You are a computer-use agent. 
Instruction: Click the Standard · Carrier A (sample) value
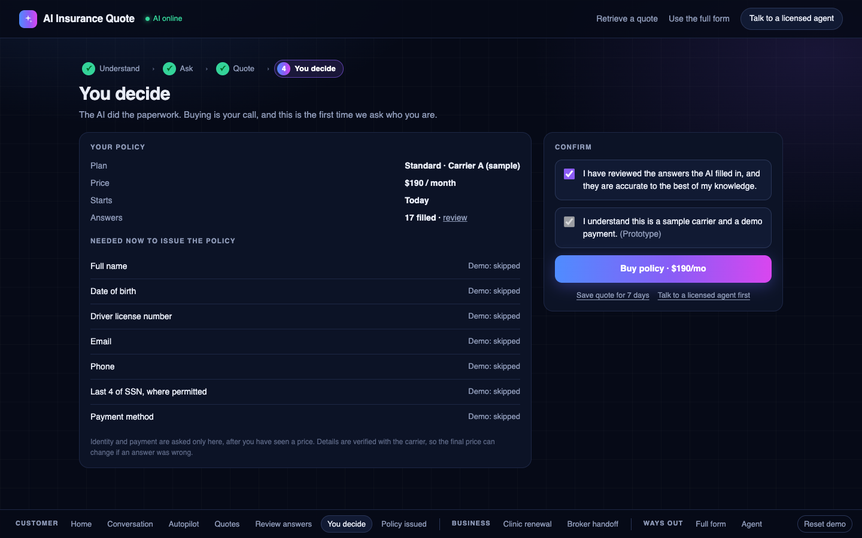tap(462, 166)
